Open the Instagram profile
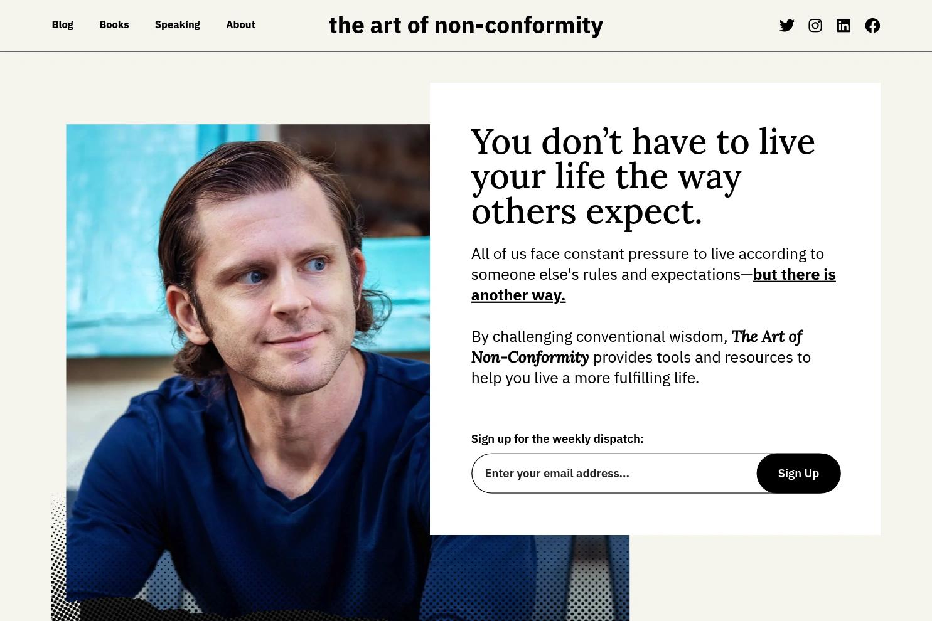 pyautogui.click(x=815, y=25)
